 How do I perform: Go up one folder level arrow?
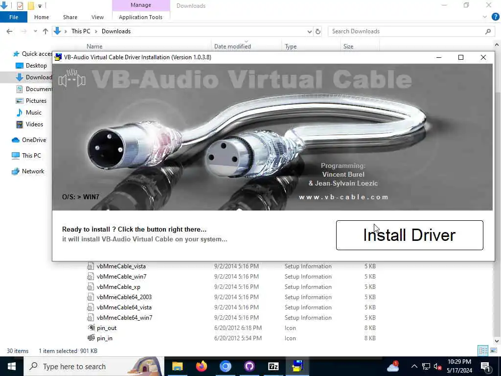coord(46,31)
